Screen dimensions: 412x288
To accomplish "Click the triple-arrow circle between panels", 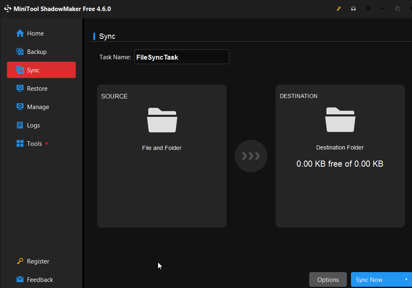I will pyautogui.click(x=251, y=156).
